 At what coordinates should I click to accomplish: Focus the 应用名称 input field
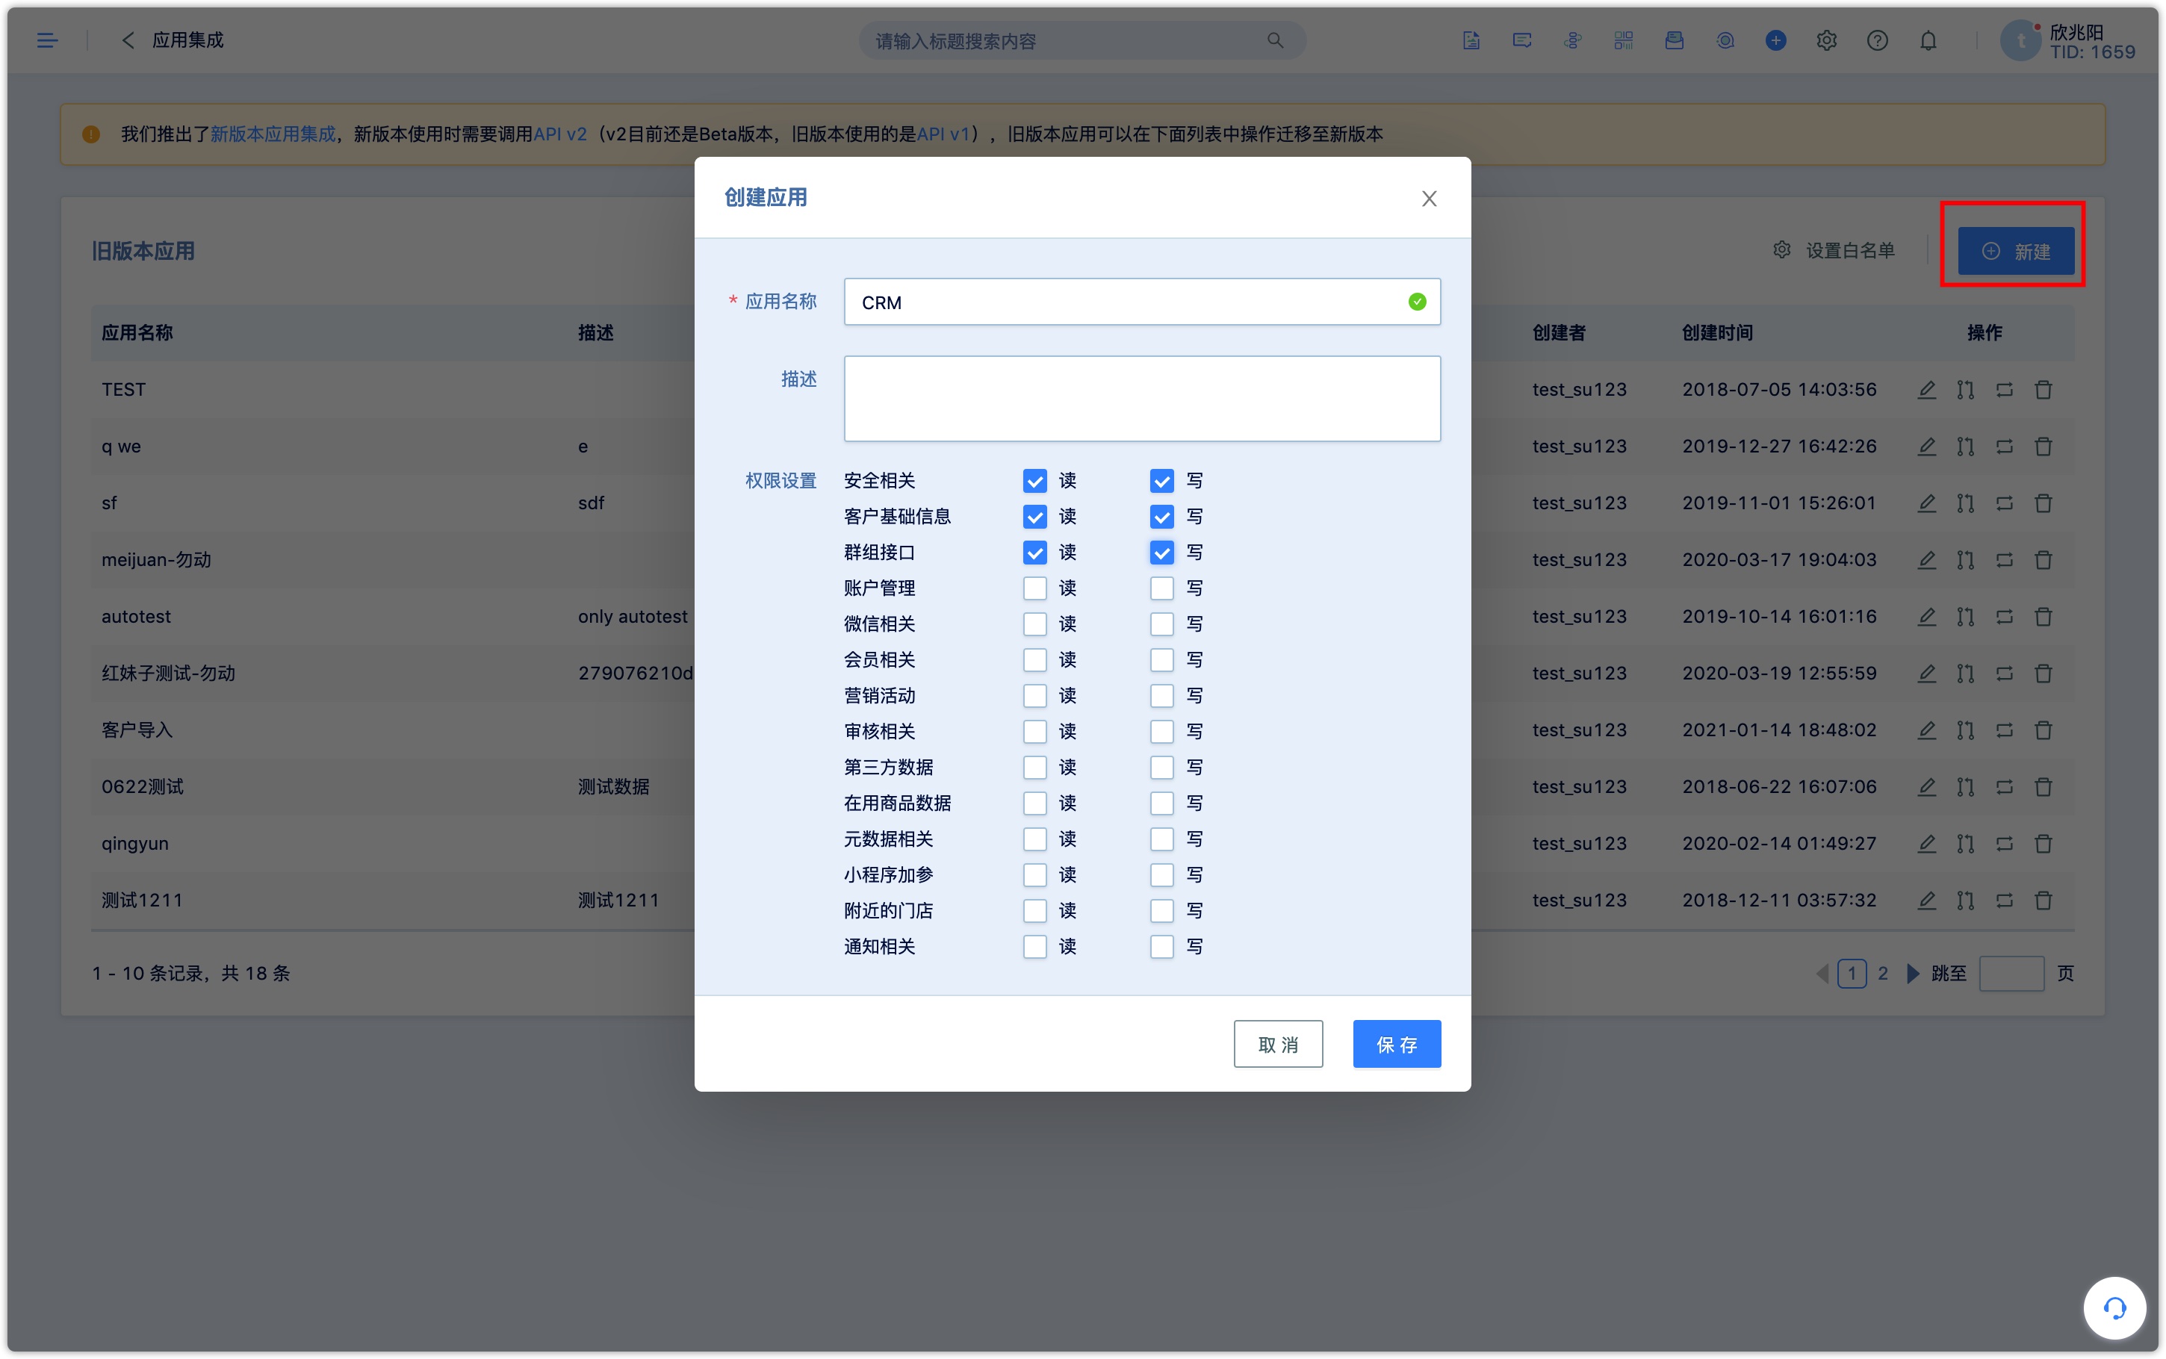(x=1141, y=302)
